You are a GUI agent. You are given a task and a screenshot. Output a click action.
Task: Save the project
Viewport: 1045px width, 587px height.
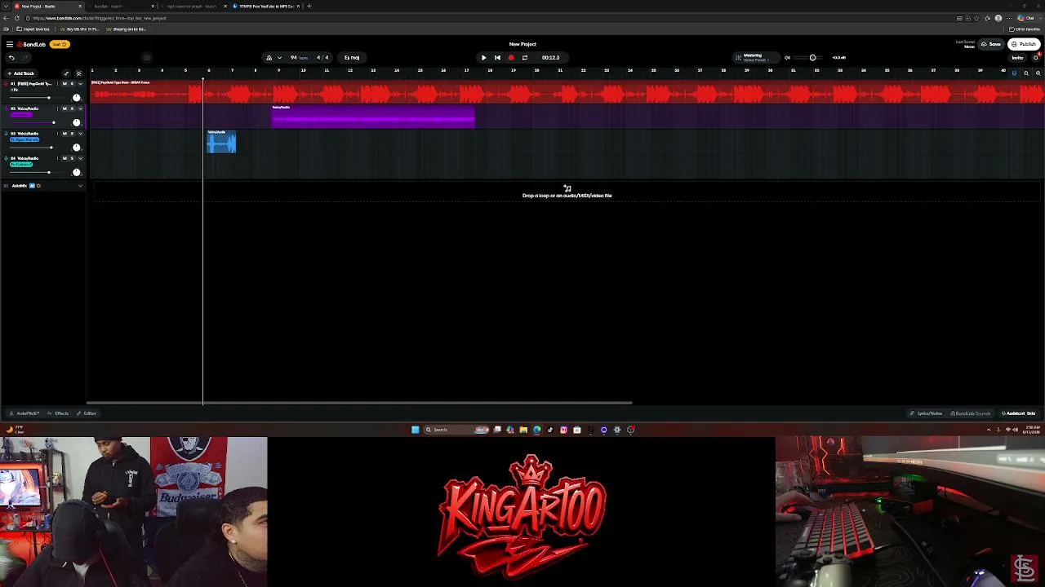pos(992,44)
